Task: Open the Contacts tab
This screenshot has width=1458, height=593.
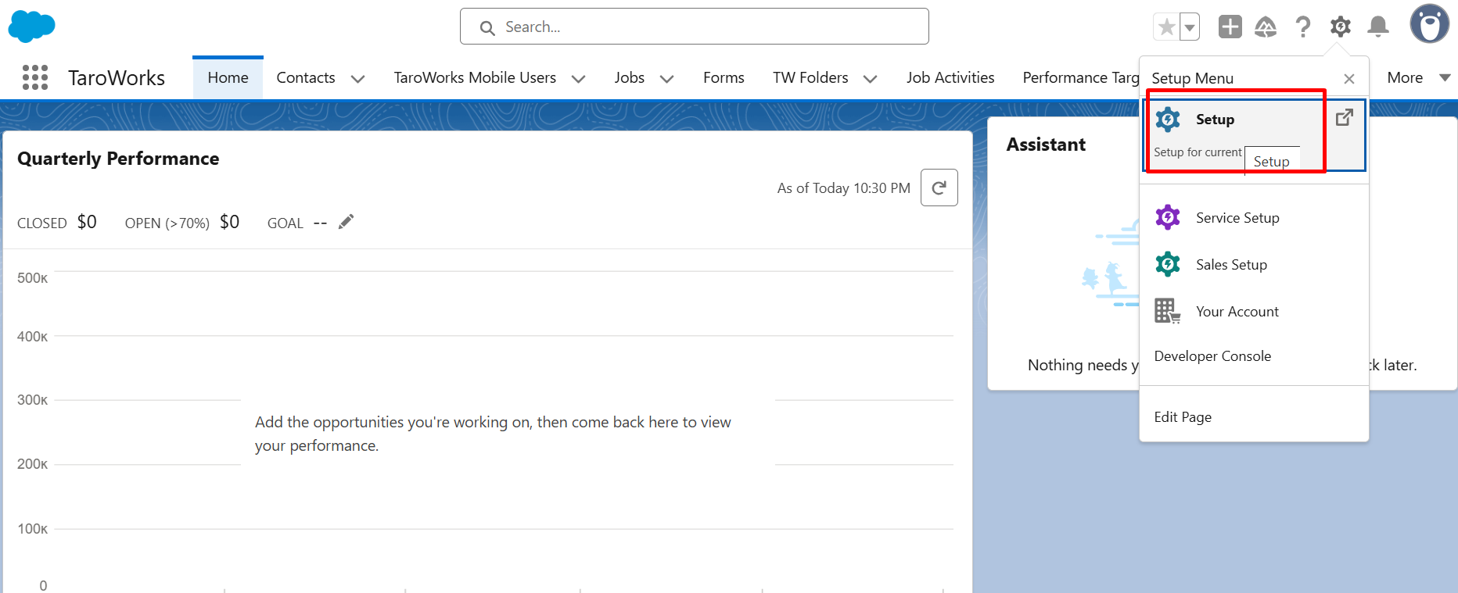Action: 306,77
